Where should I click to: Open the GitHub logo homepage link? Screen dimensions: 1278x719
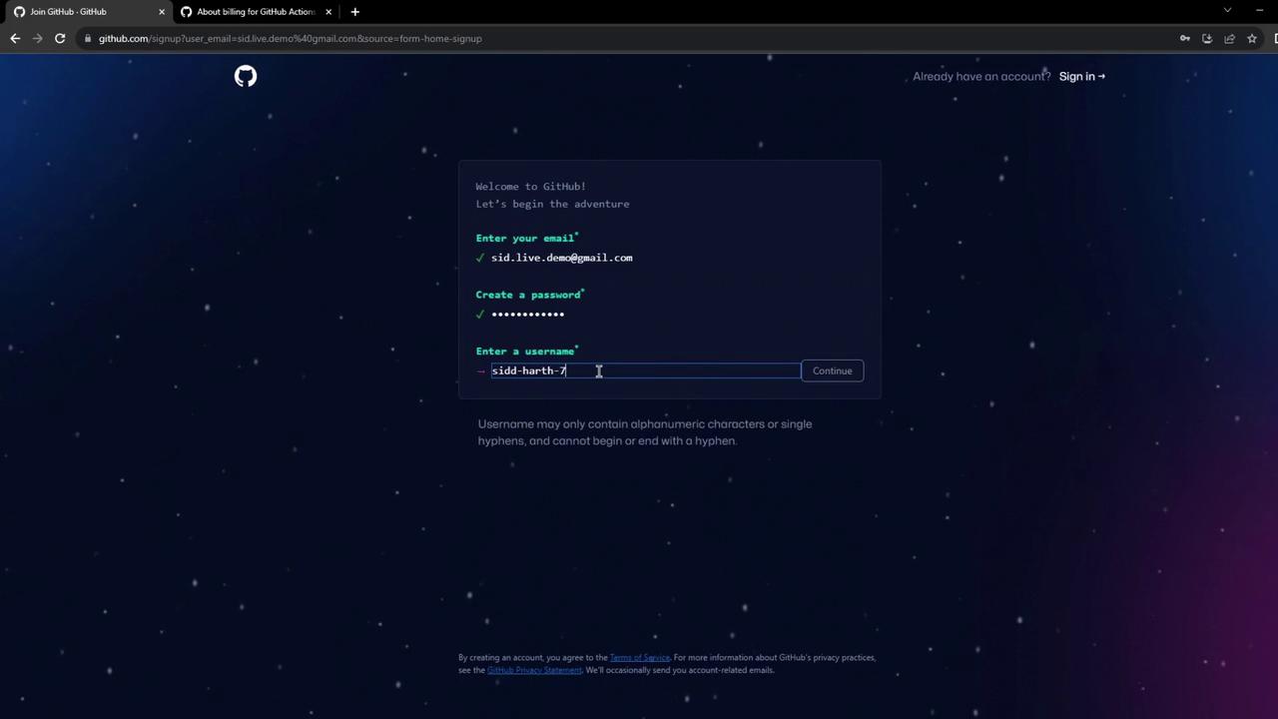pyautogui.click(x=246, y=76)
